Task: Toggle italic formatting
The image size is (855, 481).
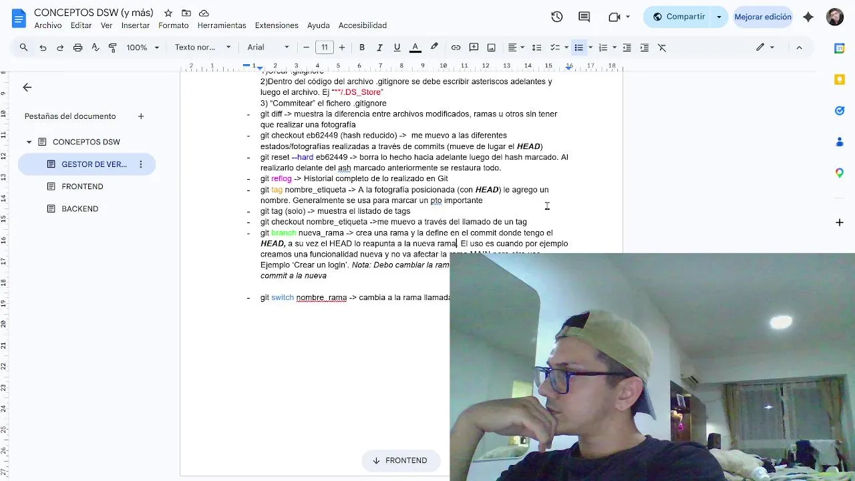Action: (379, 47)
